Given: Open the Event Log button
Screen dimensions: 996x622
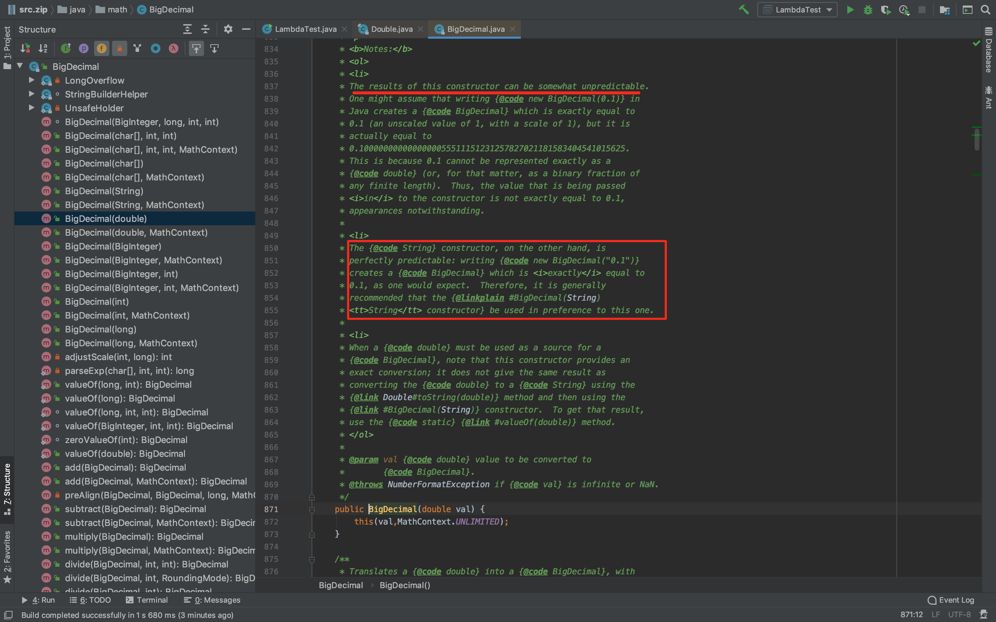Looking at the screenshot, I should pos(951,600).
